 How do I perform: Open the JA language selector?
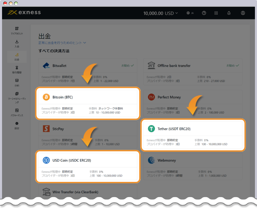[x=190, y=13]
